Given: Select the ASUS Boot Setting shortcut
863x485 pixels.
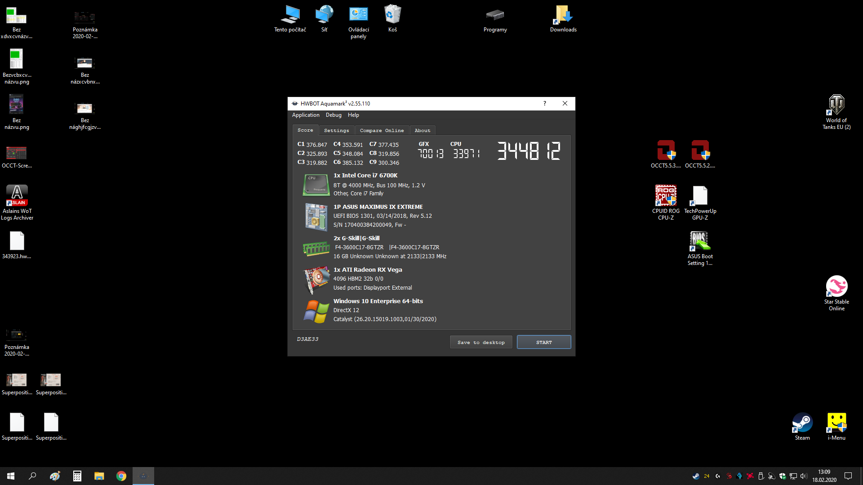Looking at the screenshot, I should click(x=700, y=248).
